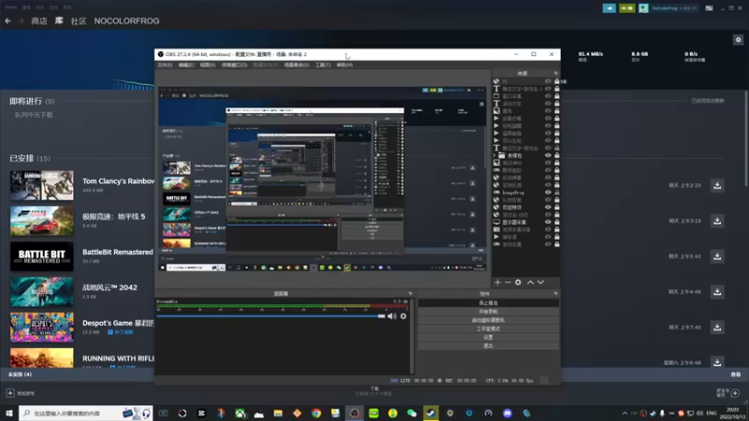Add a new source with plus icon

497,283
